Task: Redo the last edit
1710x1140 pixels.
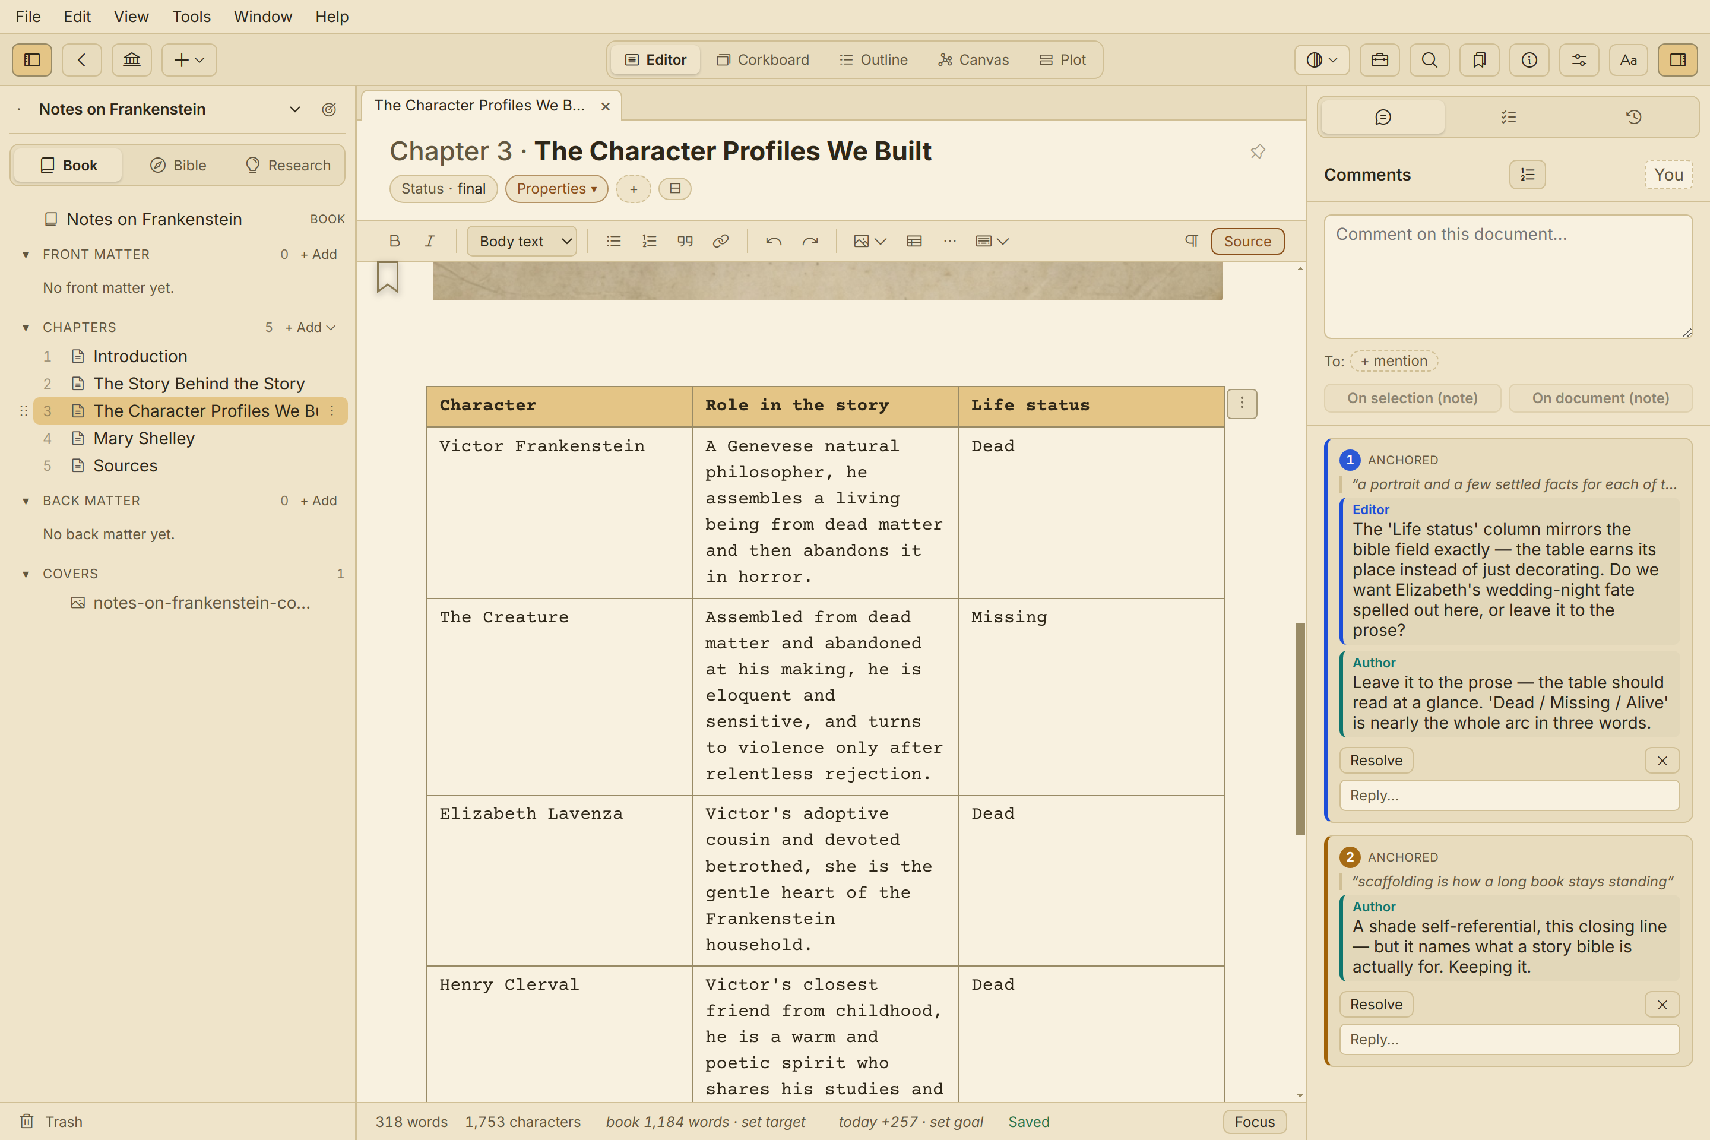Action: pos(810,242)
